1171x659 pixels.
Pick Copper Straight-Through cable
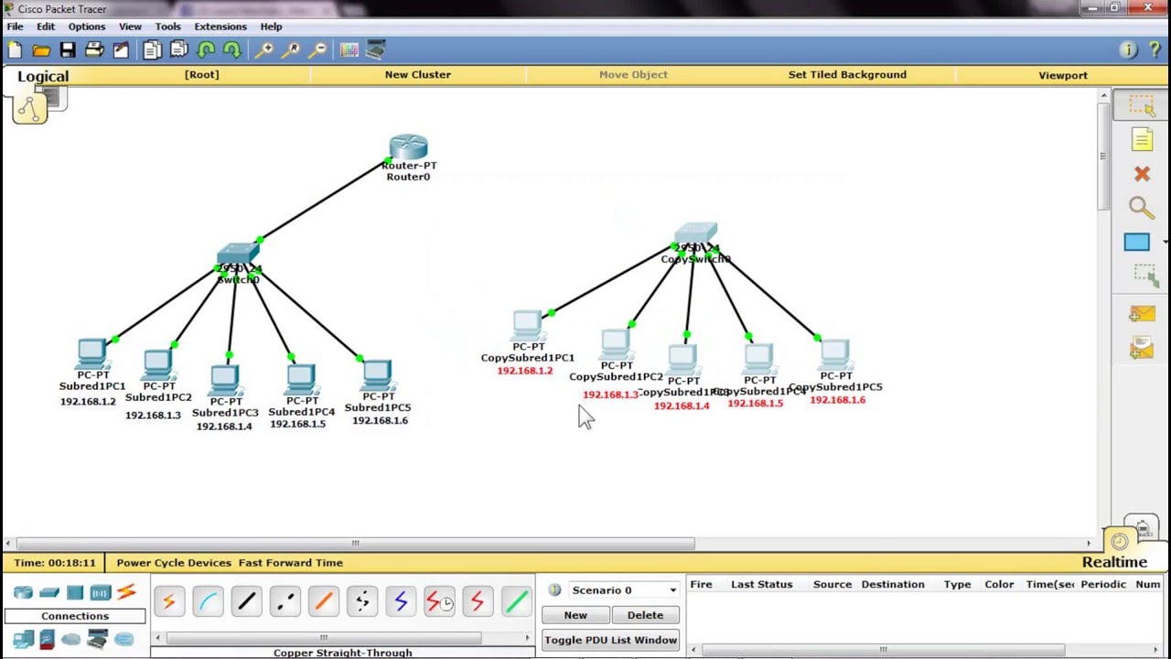point(246,601)
